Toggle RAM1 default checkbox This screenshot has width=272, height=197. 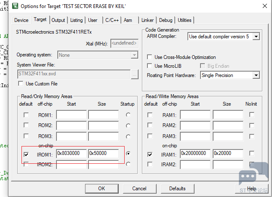pyautogui.click(x=150, y=115)
